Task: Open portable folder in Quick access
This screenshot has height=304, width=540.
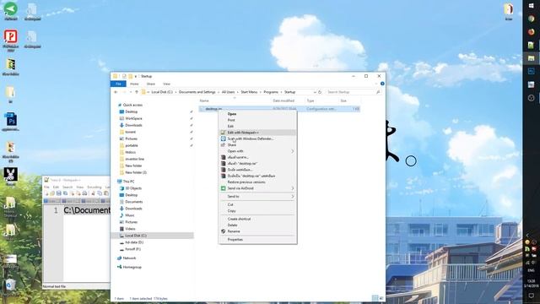Action: [132, 145]
